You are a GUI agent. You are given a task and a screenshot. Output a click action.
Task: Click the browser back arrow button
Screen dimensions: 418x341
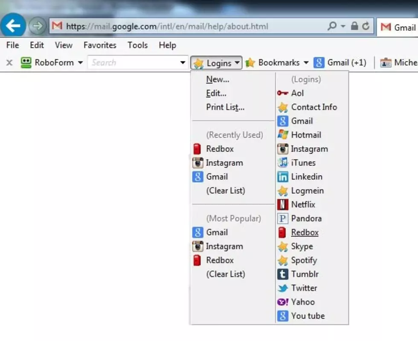tap(13, 26)
